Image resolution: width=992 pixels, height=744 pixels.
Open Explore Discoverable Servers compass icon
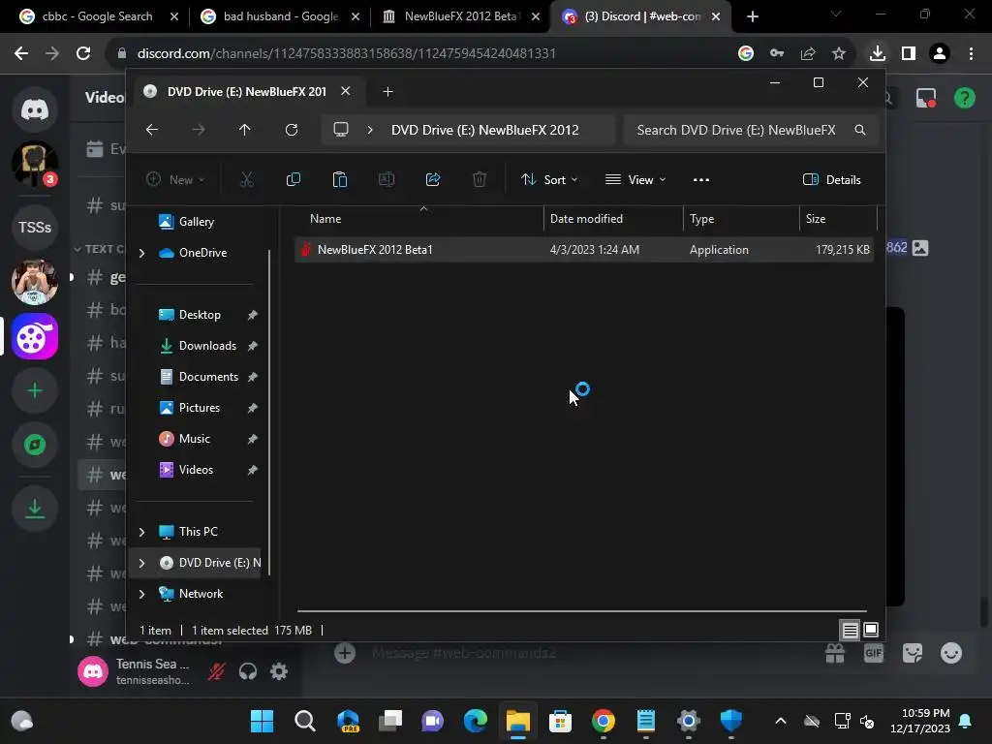35,445
